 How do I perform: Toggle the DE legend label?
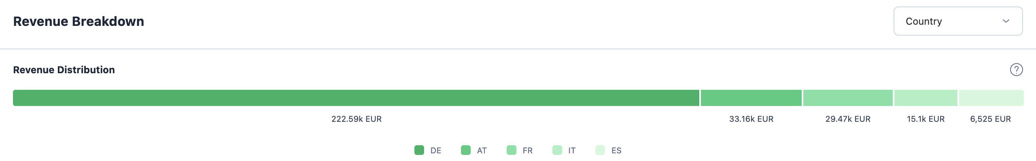point(436,150)
